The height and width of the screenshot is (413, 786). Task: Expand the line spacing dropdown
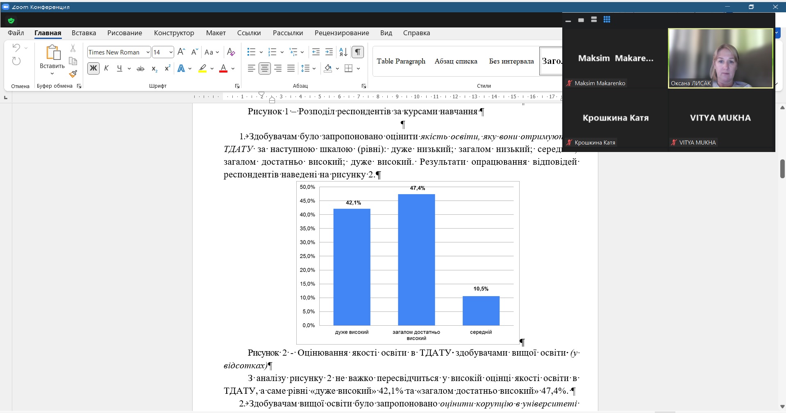(314, 69)
